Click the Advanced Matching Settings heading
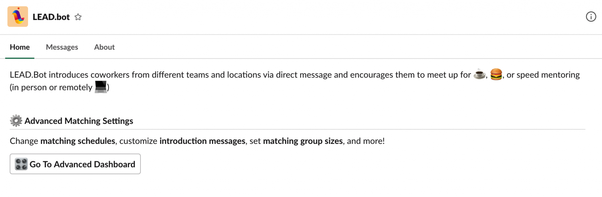 tap(79, 121)
